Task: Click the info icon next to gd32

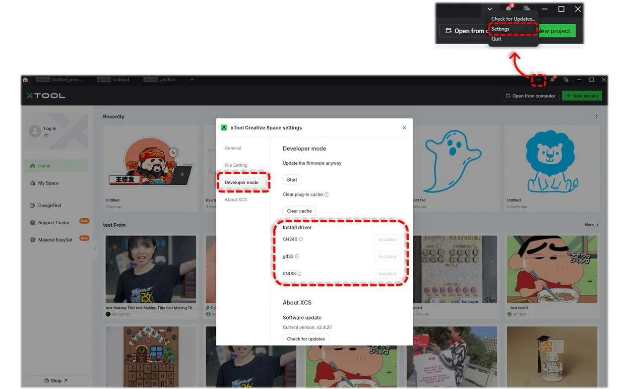Action: point(297,257)
